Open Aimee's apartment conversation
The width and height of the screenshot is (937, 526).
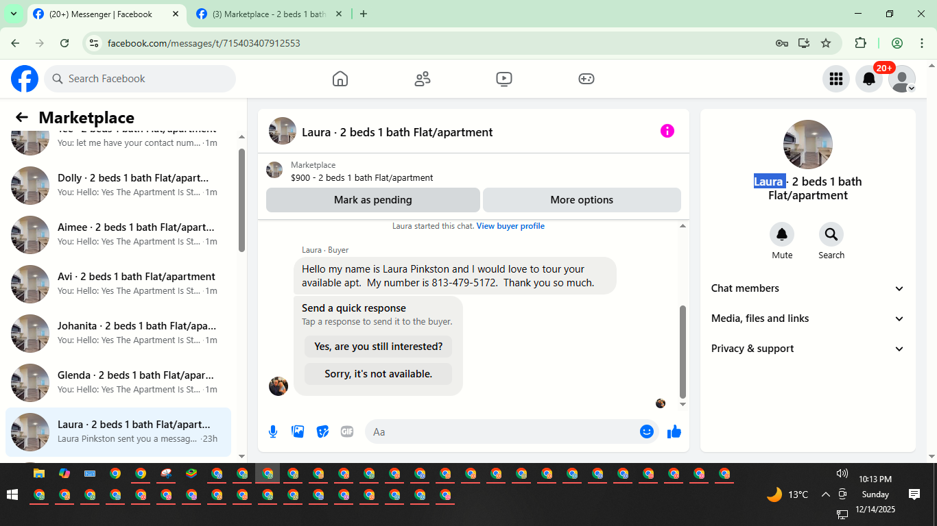click(118, 234)
